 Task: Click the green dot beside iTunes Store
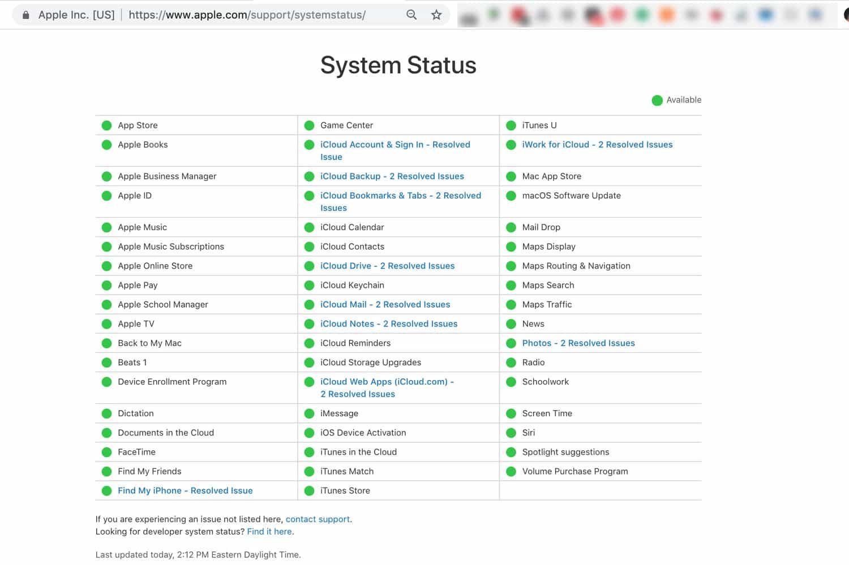[309, 491]
